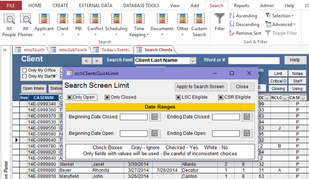The image size is (309, 179).
Task: Open calendar picker for Beginning Date Closed
Action: click(x=154, y=117)
